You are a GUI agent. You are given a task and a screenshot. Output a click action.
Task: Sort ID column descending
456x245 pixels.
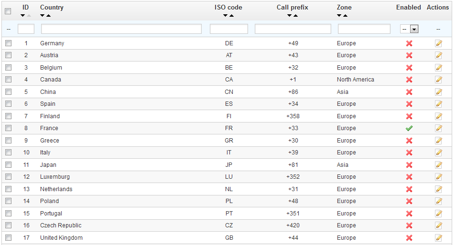(22, 16)
